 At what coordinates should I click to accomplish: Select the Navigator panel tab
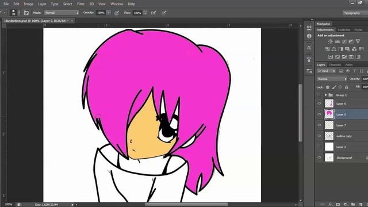(x=323, y=24)
